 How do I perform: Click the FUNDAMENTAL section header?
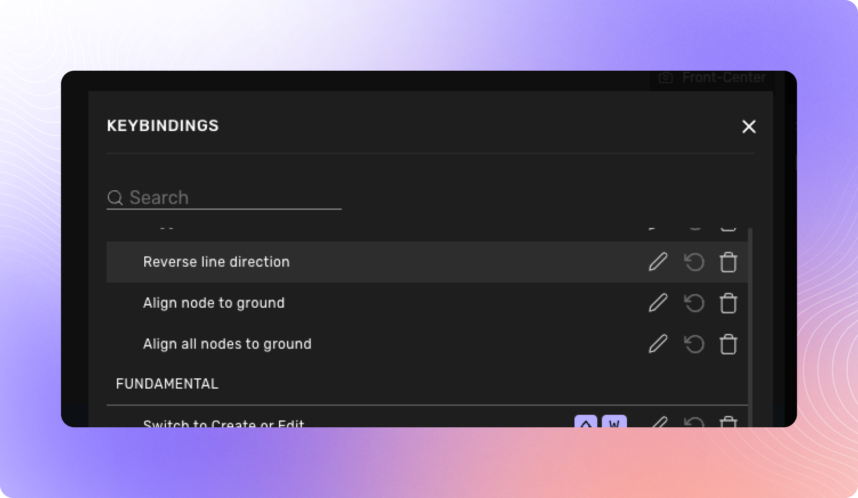[x=167, y=384]
